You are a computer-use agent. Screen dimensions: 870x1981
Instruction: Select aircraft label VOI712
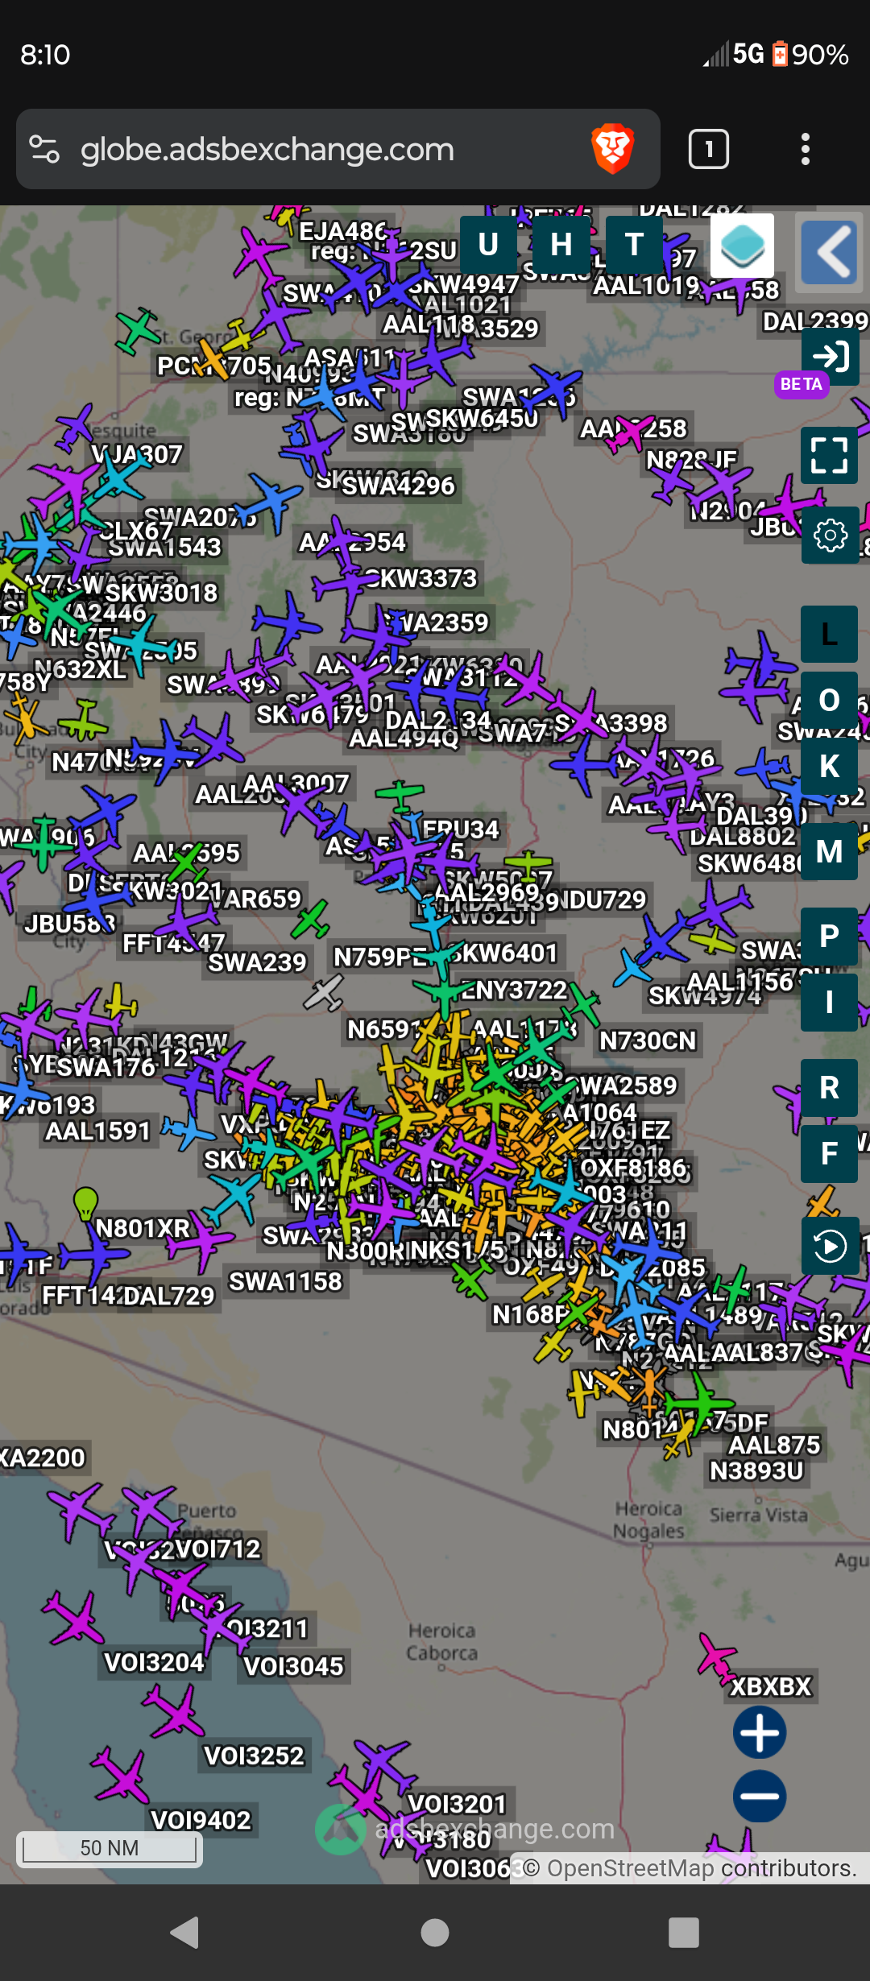pos(217,1549)
